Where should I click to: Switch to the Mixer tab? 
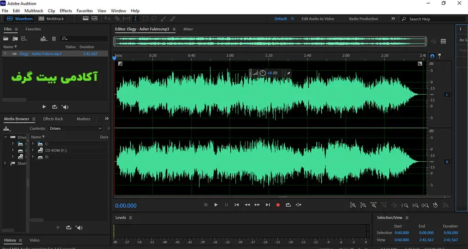click(x=188, y=29)
